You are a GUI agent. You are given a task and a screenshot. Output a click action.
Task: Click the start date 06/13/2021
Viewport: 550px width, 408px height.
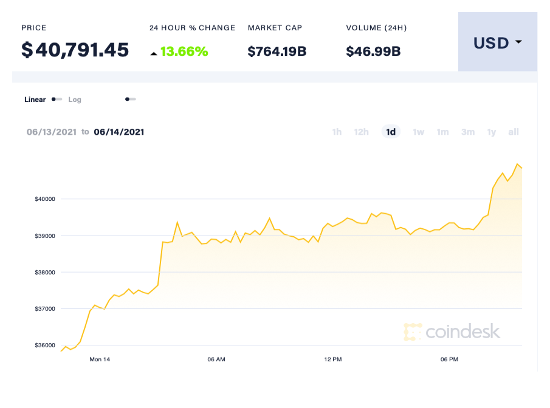pos(52,132)
